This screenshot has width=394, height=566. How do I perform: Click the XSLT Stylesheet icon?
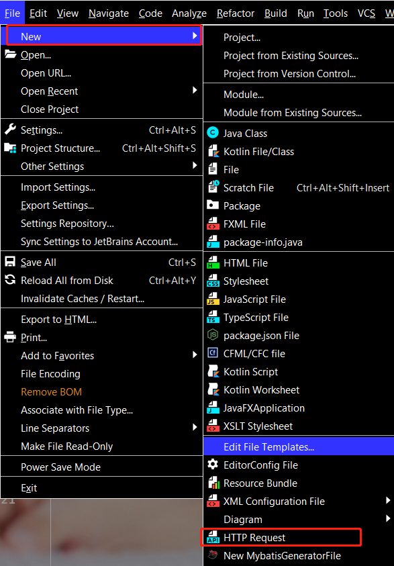[x=213, y=426]
